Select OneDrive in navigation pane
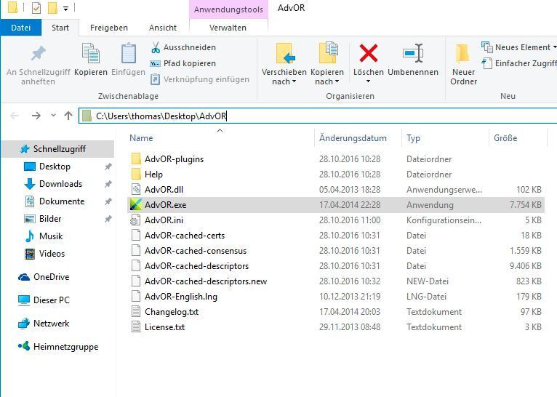Image resolution: width=557 pixels, height=397 pixels. coord(51,276)
